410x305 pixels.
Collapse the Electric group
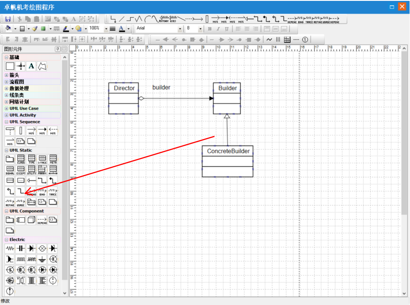pyautogui.click(x=7, y=240)
